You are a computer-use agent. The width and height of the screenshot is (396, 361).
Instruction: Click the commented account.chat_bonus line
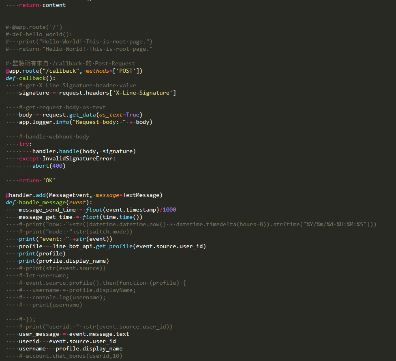pos(74,356)
